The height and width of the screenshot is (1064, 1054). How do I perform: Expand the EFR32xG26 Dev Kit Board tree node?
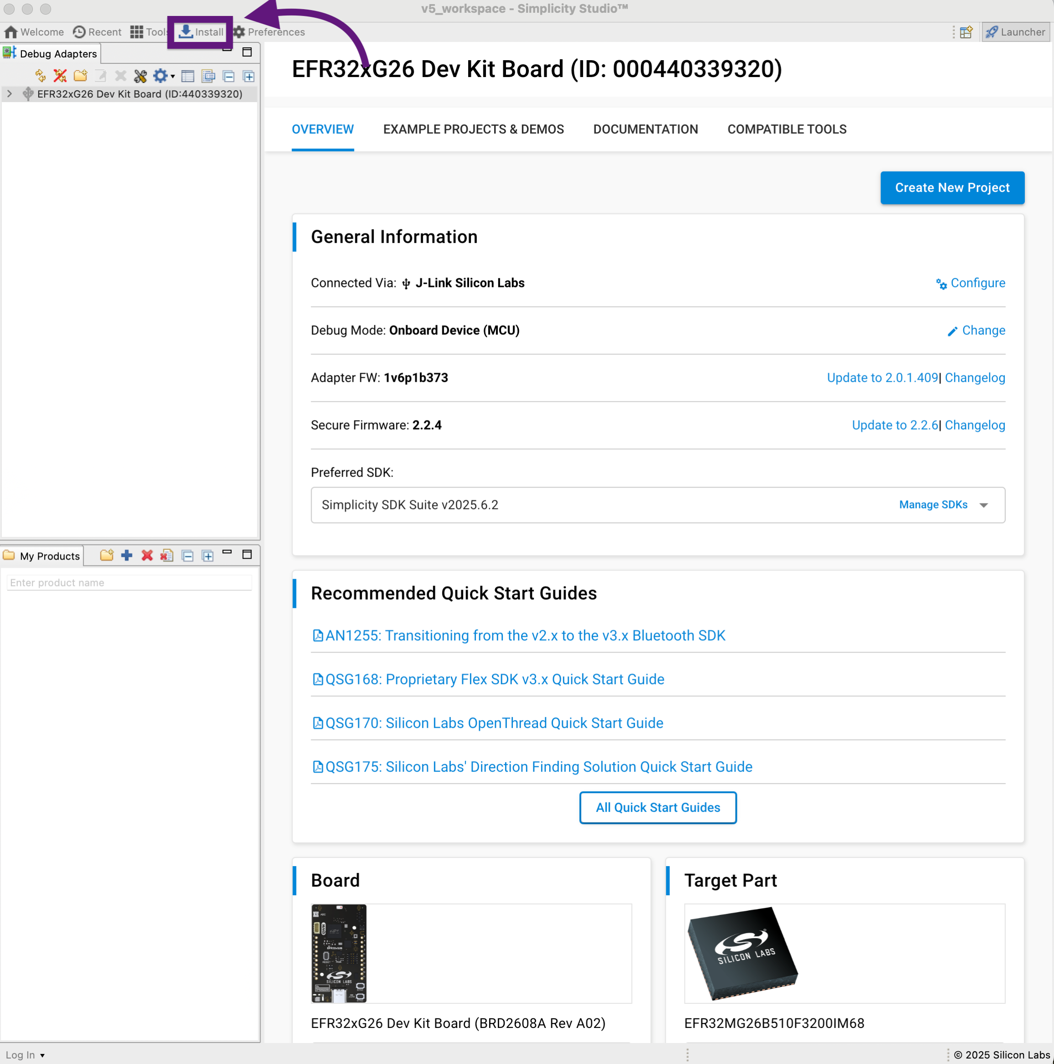point(10,93)
